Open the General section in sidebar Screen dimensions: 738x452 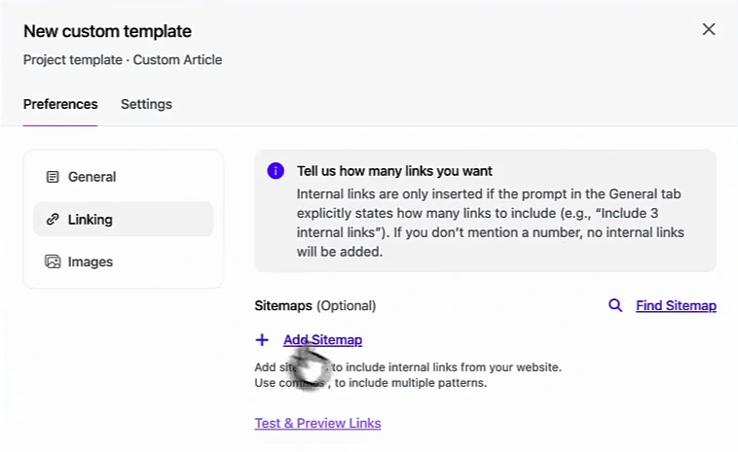124,177
